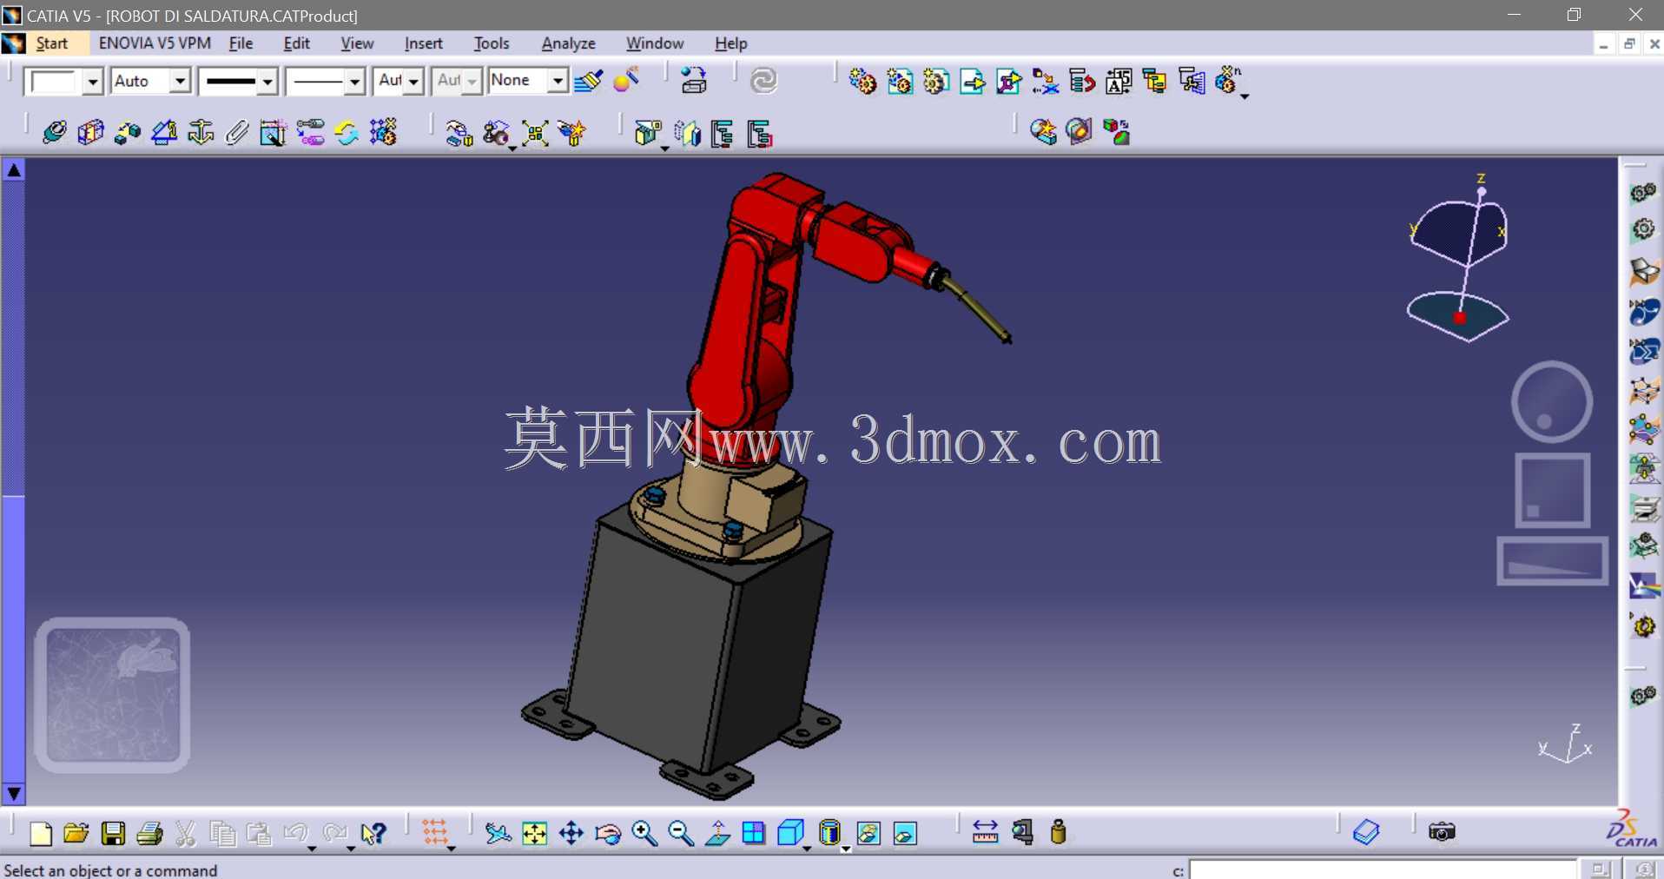Click the Fit All In icon
1664x879 pixels.
[x=534, y=834]
